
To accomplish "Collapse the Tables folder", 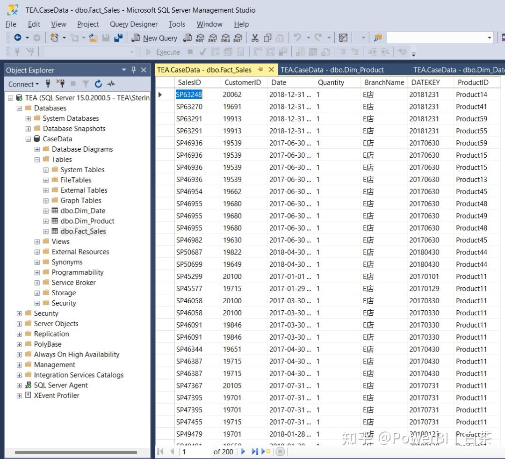I will (x=37, y=160).
